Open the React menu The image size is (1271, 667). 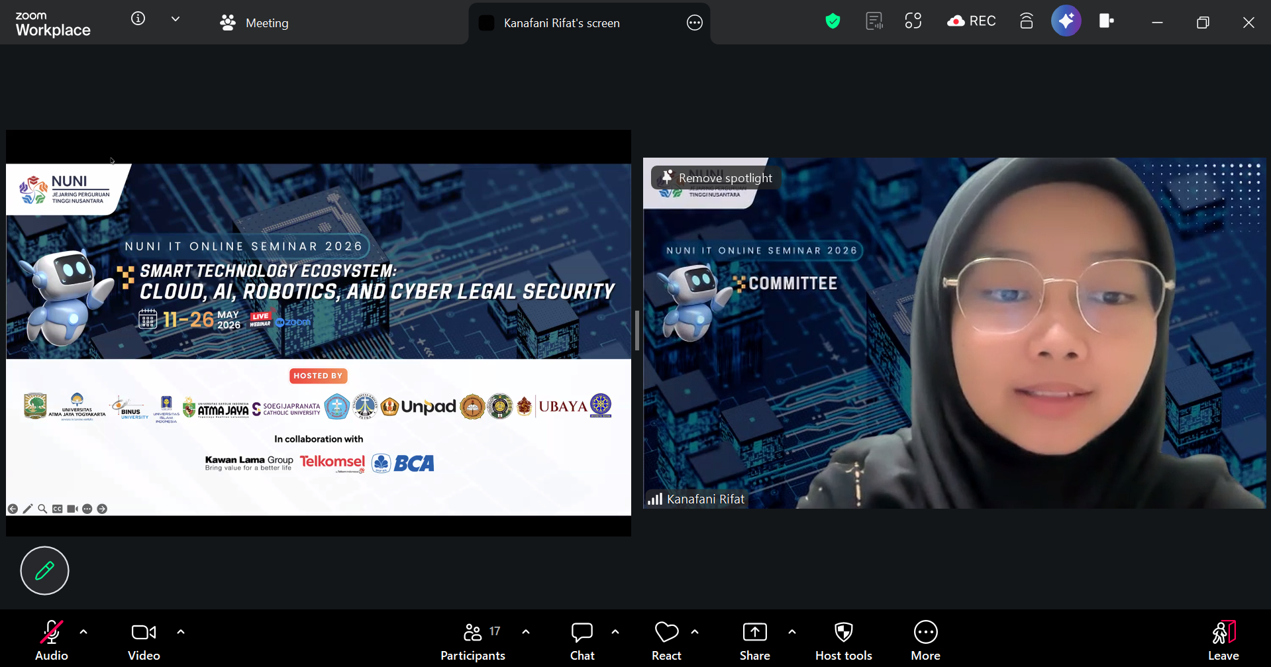[x=666, y=641]
